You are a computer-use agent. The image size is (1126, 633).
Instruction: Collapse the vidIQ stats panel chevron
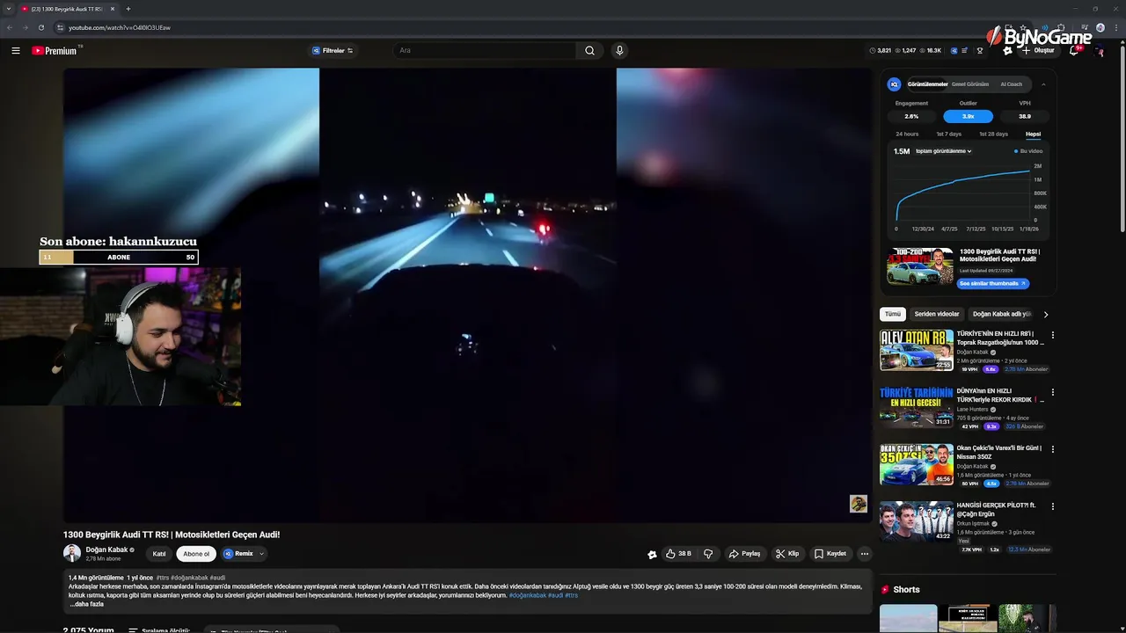click(x=1043, y=84)
